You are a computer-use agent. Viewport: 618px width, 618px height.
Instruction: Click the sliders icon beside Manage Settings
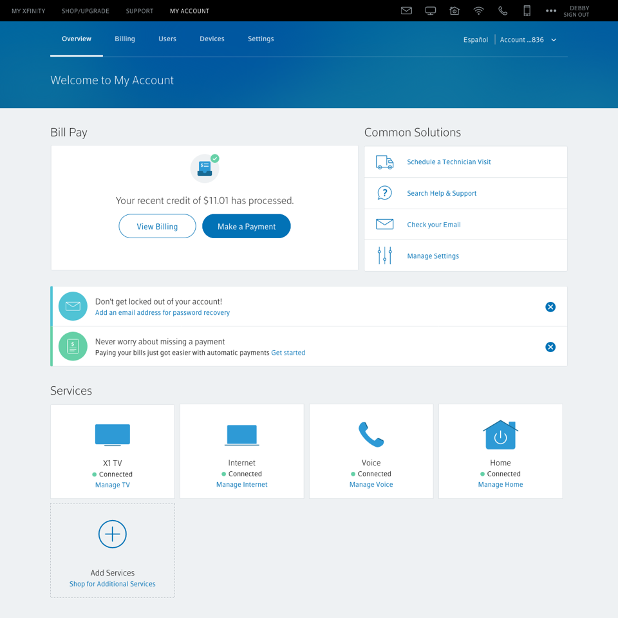point(384,256)
